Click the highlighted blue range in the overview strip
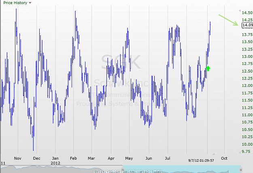The image size is (253, 173). (181, 169)
